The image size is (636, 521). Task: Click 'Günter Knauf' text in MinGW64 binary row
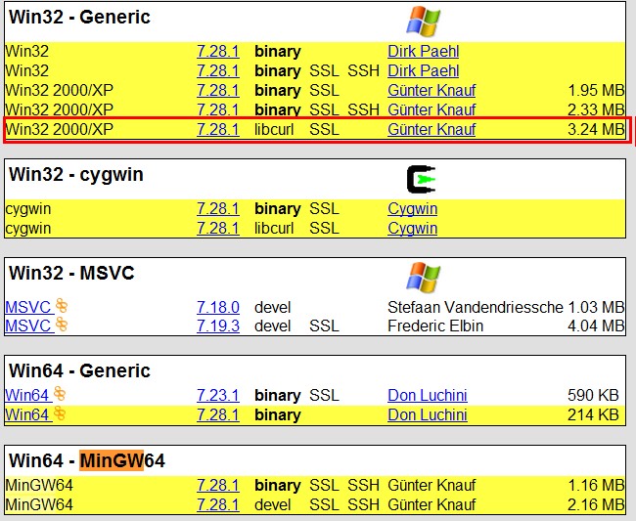[x=432, y=486]
